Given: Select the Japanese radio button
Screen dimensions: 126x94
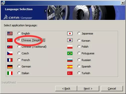Looking at the screenshot, I should coord(79,33).
